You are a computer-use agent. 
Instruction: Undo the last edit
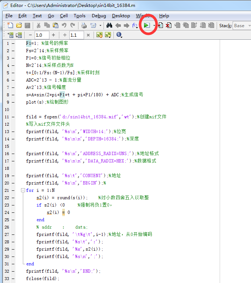click(64, 25)
